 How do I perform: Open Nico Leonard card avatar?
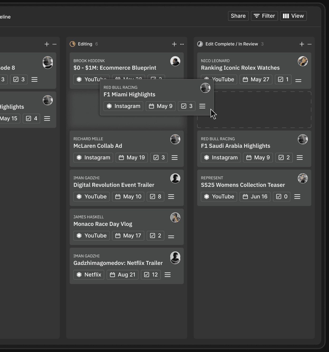pyautogui.click(x=303, y=61)
